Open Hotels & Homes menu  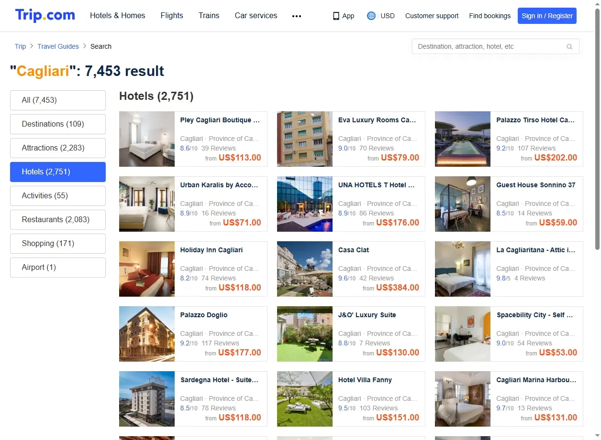tap(118, 16)
